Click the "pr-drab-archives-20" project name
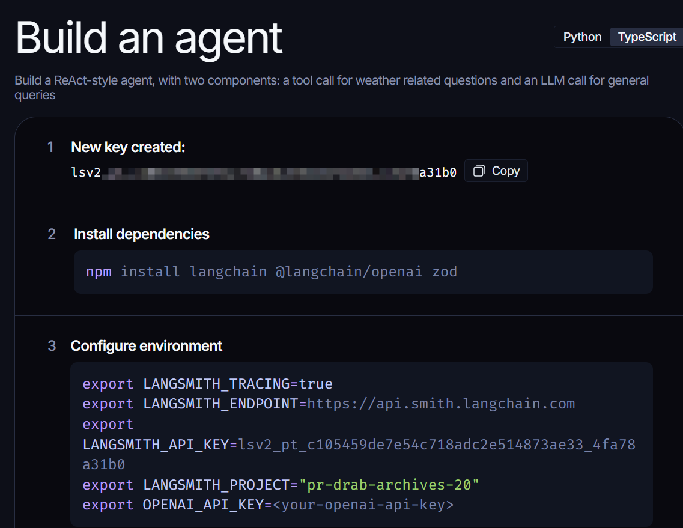 tap(389, 485)
